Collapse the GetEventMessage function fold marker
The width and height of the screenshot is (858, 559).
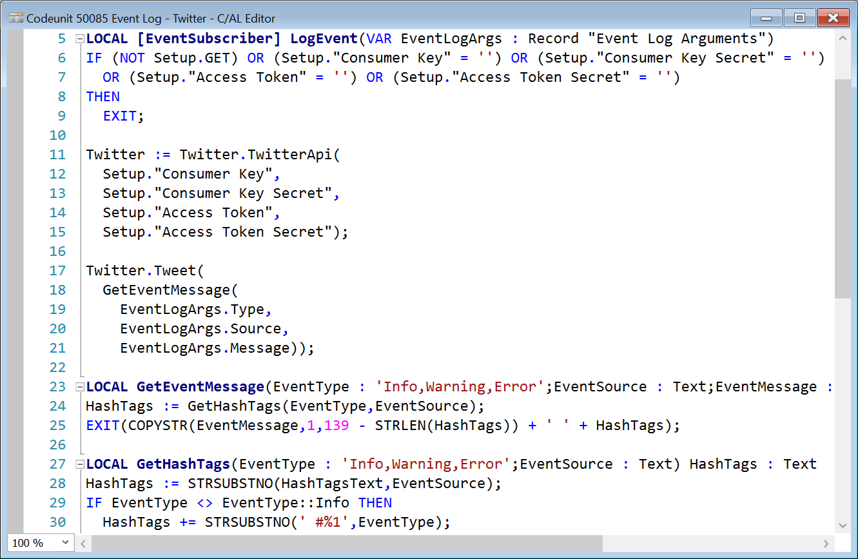tap(79, 387)
